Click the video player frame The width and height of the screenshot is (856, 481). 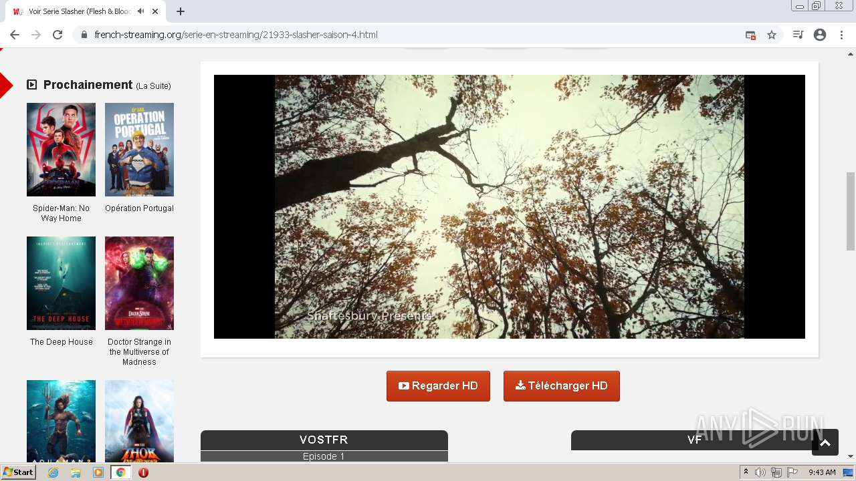tap(510, 206)
